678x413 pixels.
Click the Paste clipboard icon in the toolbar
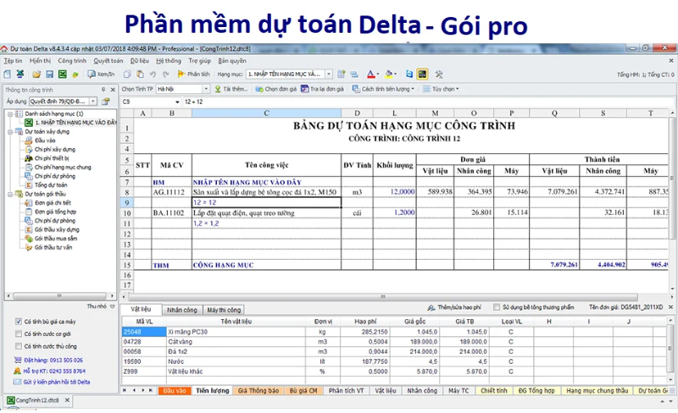coord(140,74)
